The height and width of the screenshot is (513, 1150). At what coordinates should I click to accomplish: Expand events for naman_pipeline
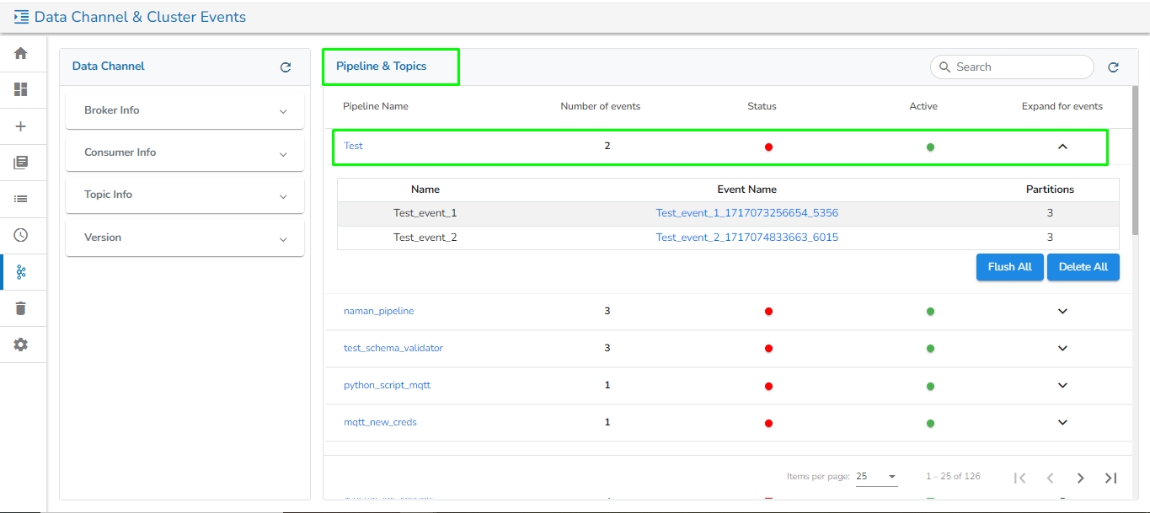pos(1062,312)
